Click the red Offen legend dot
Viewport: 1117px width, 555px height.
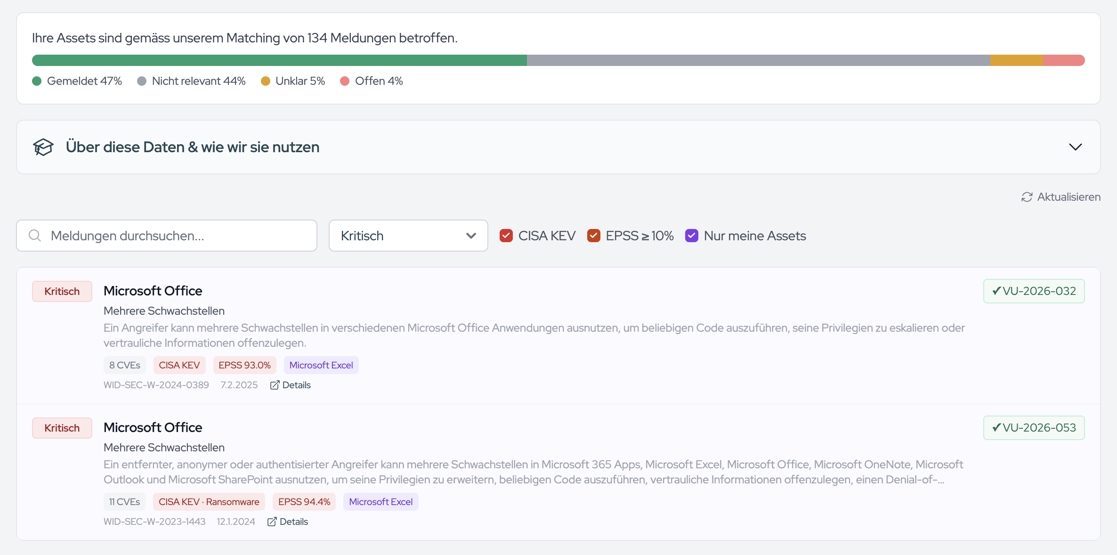pyautogui.click(x=345, y=81)
